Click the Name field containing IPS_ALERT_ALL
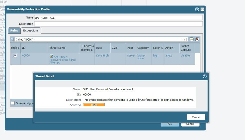245x140 pixels. [x=118, y=18]
